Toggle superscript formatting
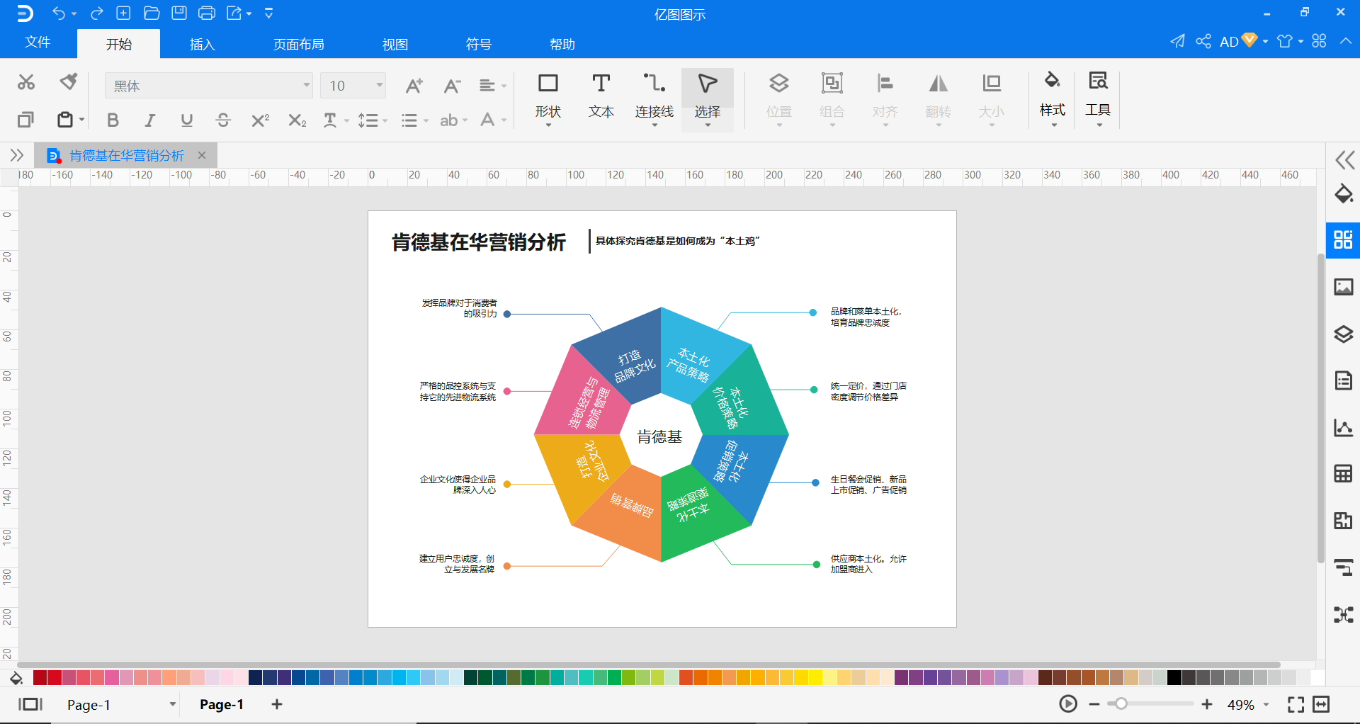The image size is (1360, 724). click(260, 120)
